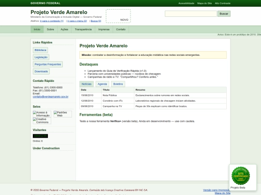Open the Ações menu item
Viewport: 261px width, 195px height.
pyautogui.click(x=64, y=29)
